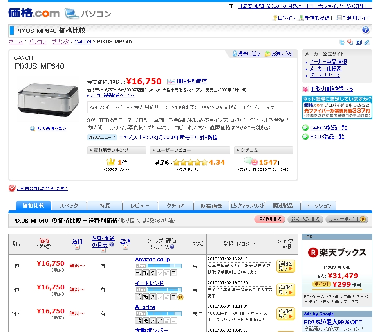Click the pink flower trade-in icon
Viewport: 381px width, 332px height.
pyautogui.click(x=305, y=89)
